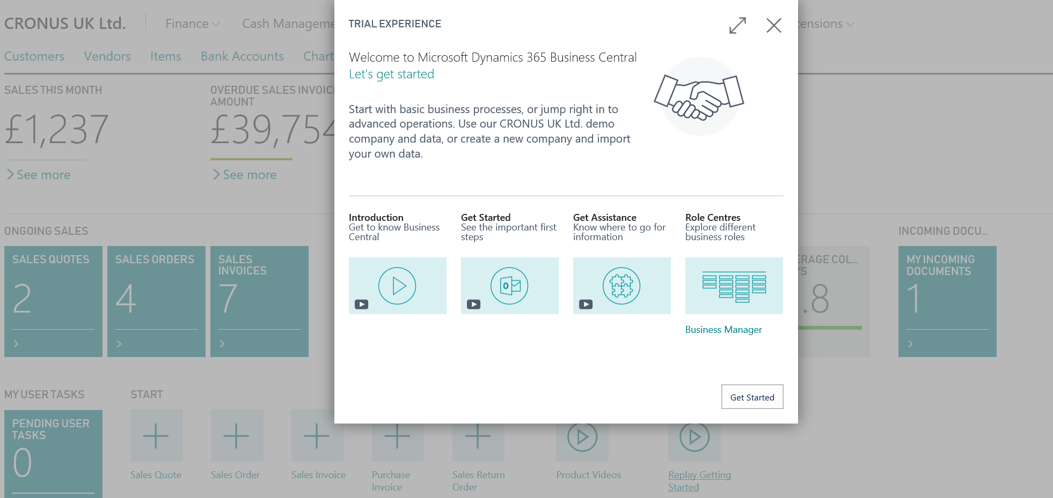Screen dimensions: 1053x498
Task: Open the Vendors list
Action: (107, 56)
